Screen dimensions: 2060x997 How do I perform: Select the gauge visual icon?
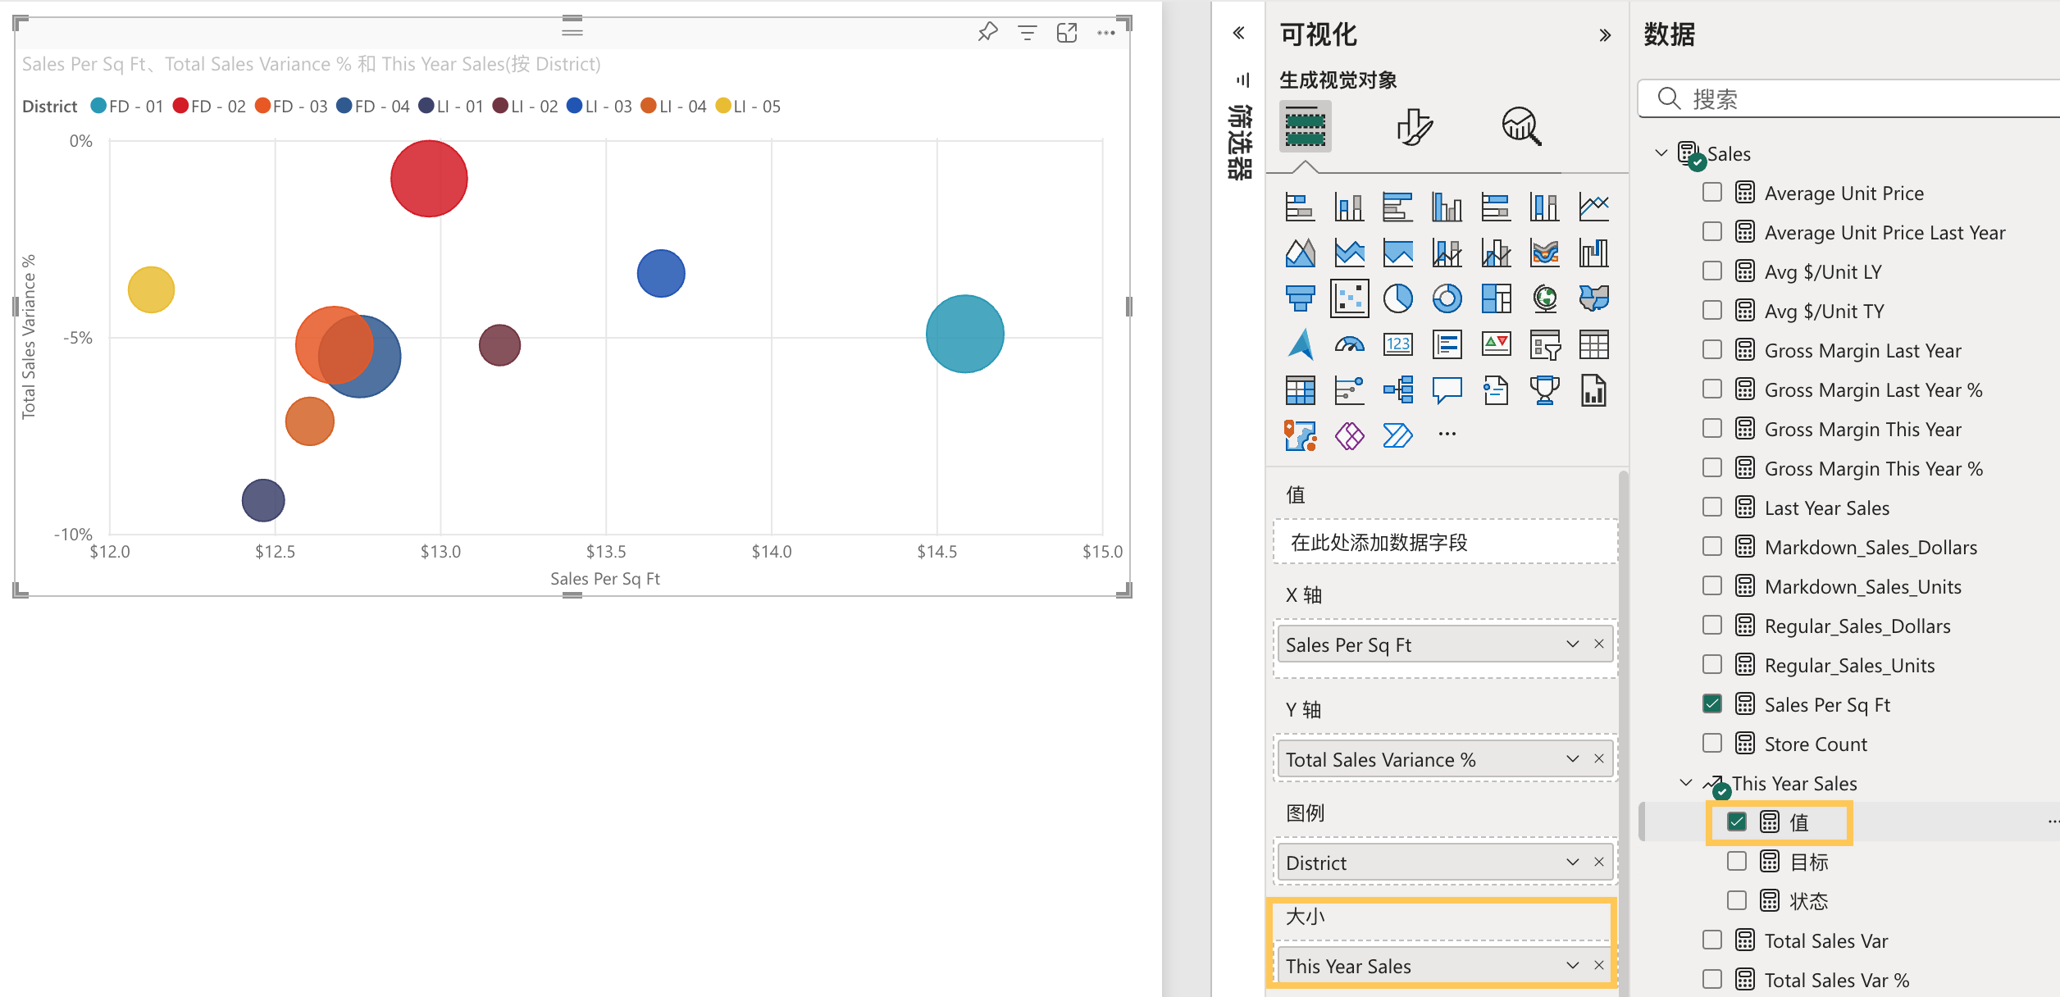click(1349, 344)
